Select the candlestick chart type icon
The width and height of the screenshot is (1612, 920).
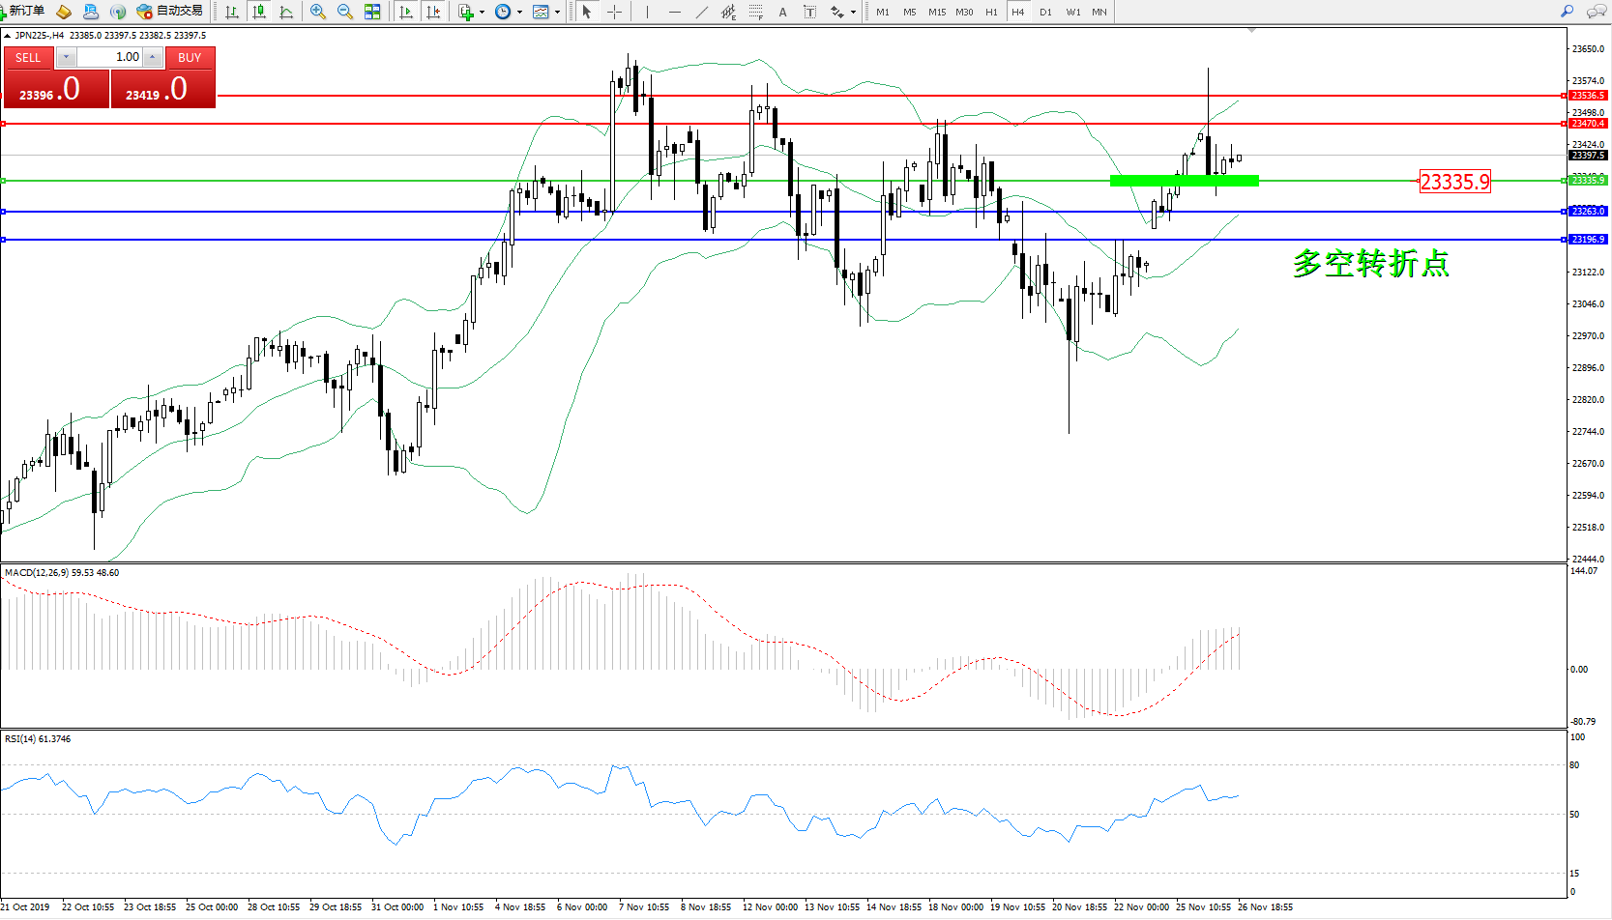pyautogui.click(x=259, y=12)
